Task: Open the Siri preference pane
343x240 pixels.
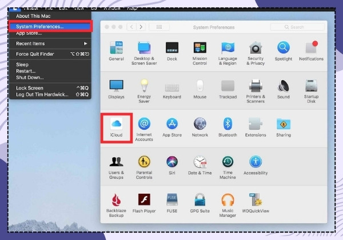Action: (x=172, y=166)
